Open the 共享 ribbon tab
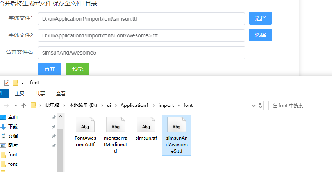 (40, 93)
